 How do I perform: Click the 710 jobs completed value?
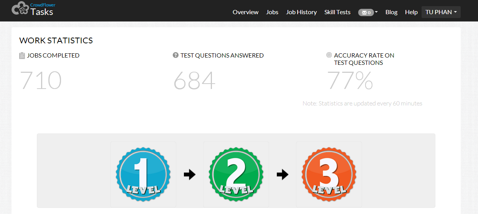pyautogui.click(x=41, y=81)
